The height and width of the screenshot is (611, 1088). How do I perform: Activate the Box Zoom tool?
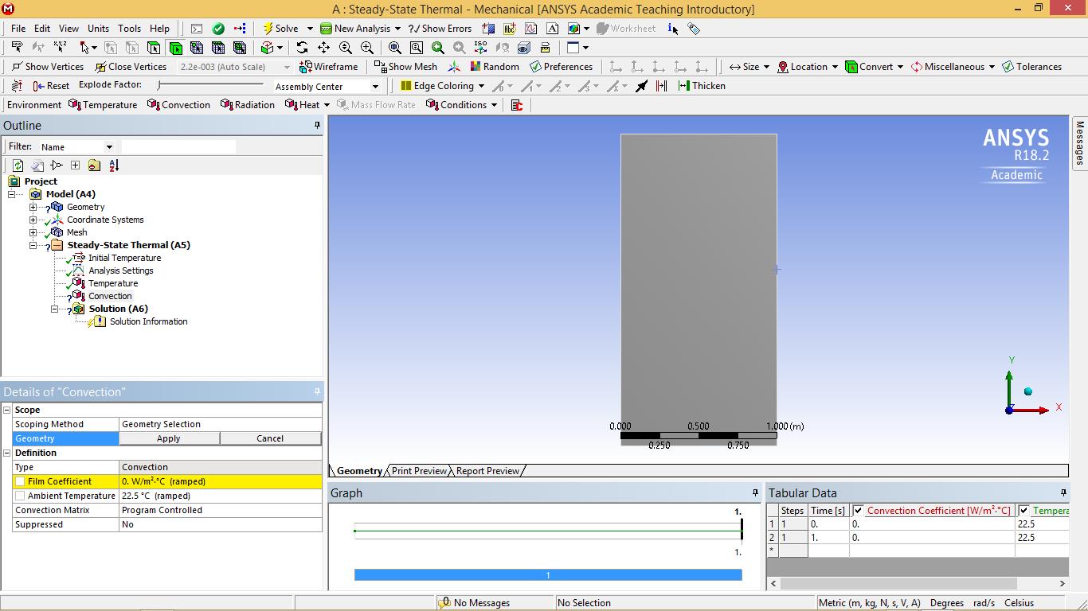click(x=367, y=48)
